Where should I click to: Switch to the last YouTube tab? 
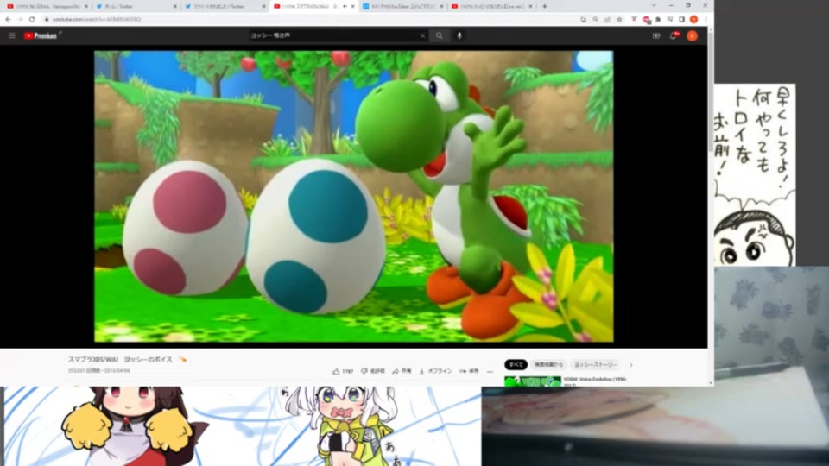[491, 6]
